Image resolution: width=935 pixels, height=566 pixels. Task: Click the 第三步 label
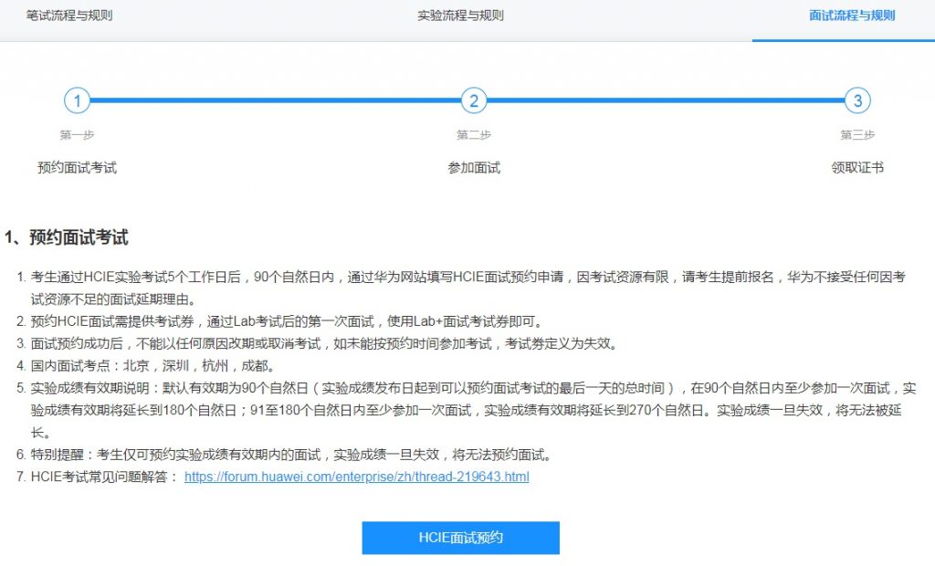(x=857, y=135)
